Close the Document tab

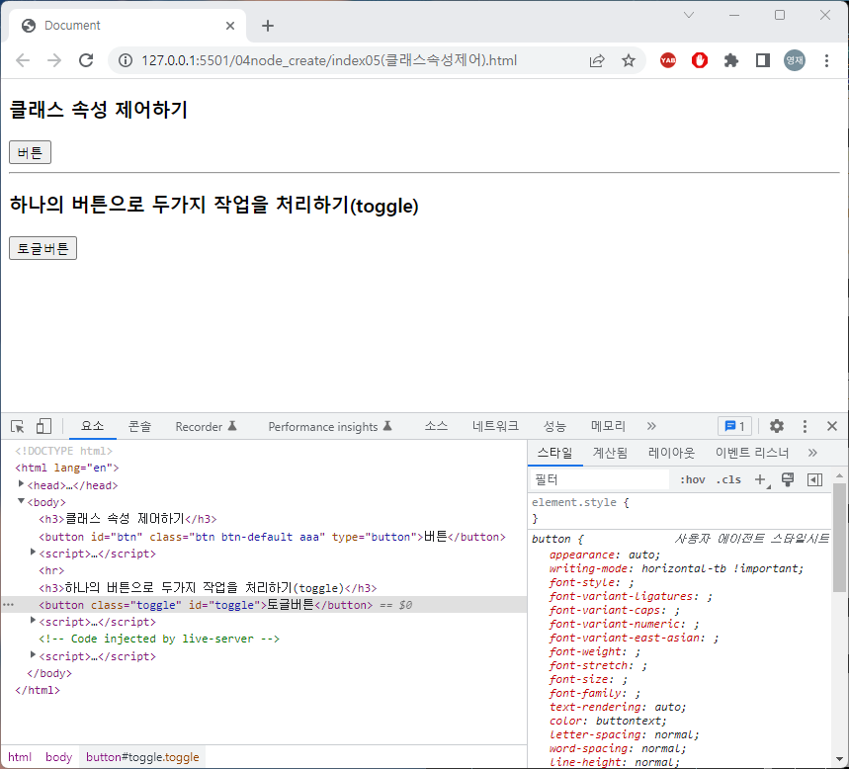(x=230, y=26)
